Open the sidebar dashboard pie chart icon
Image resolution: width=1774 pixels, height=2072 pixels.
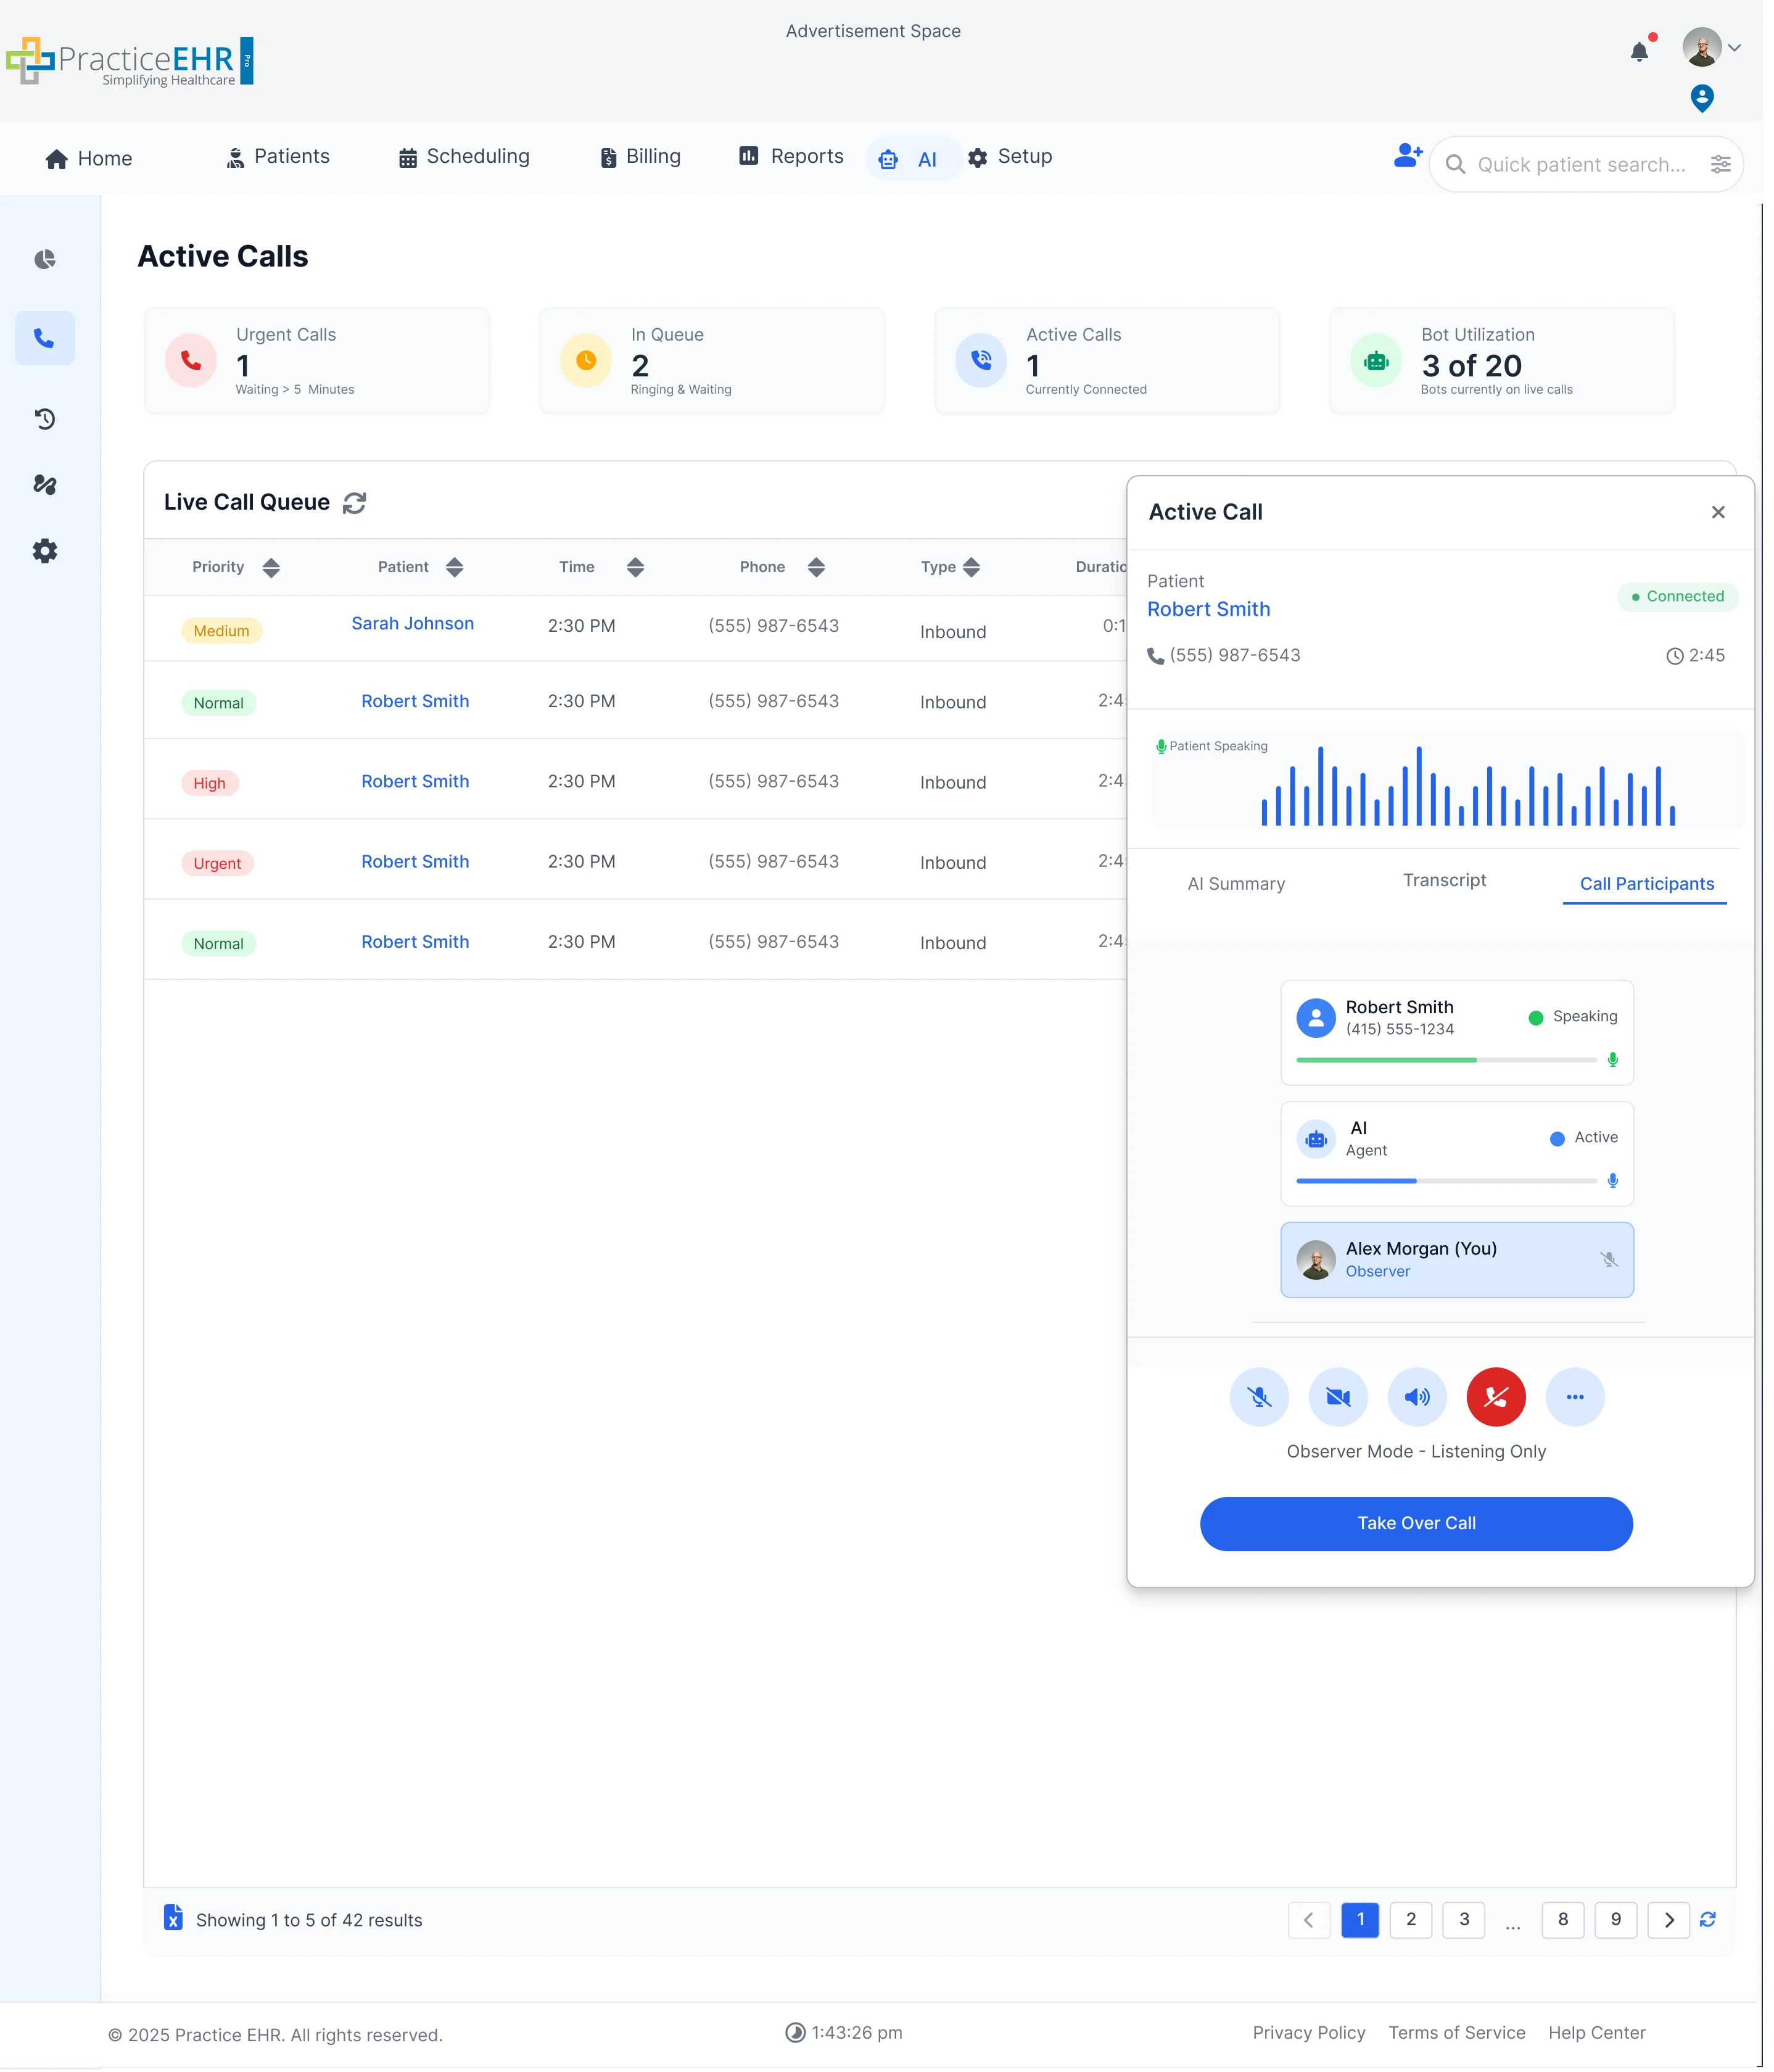click(x=45, y=260)
